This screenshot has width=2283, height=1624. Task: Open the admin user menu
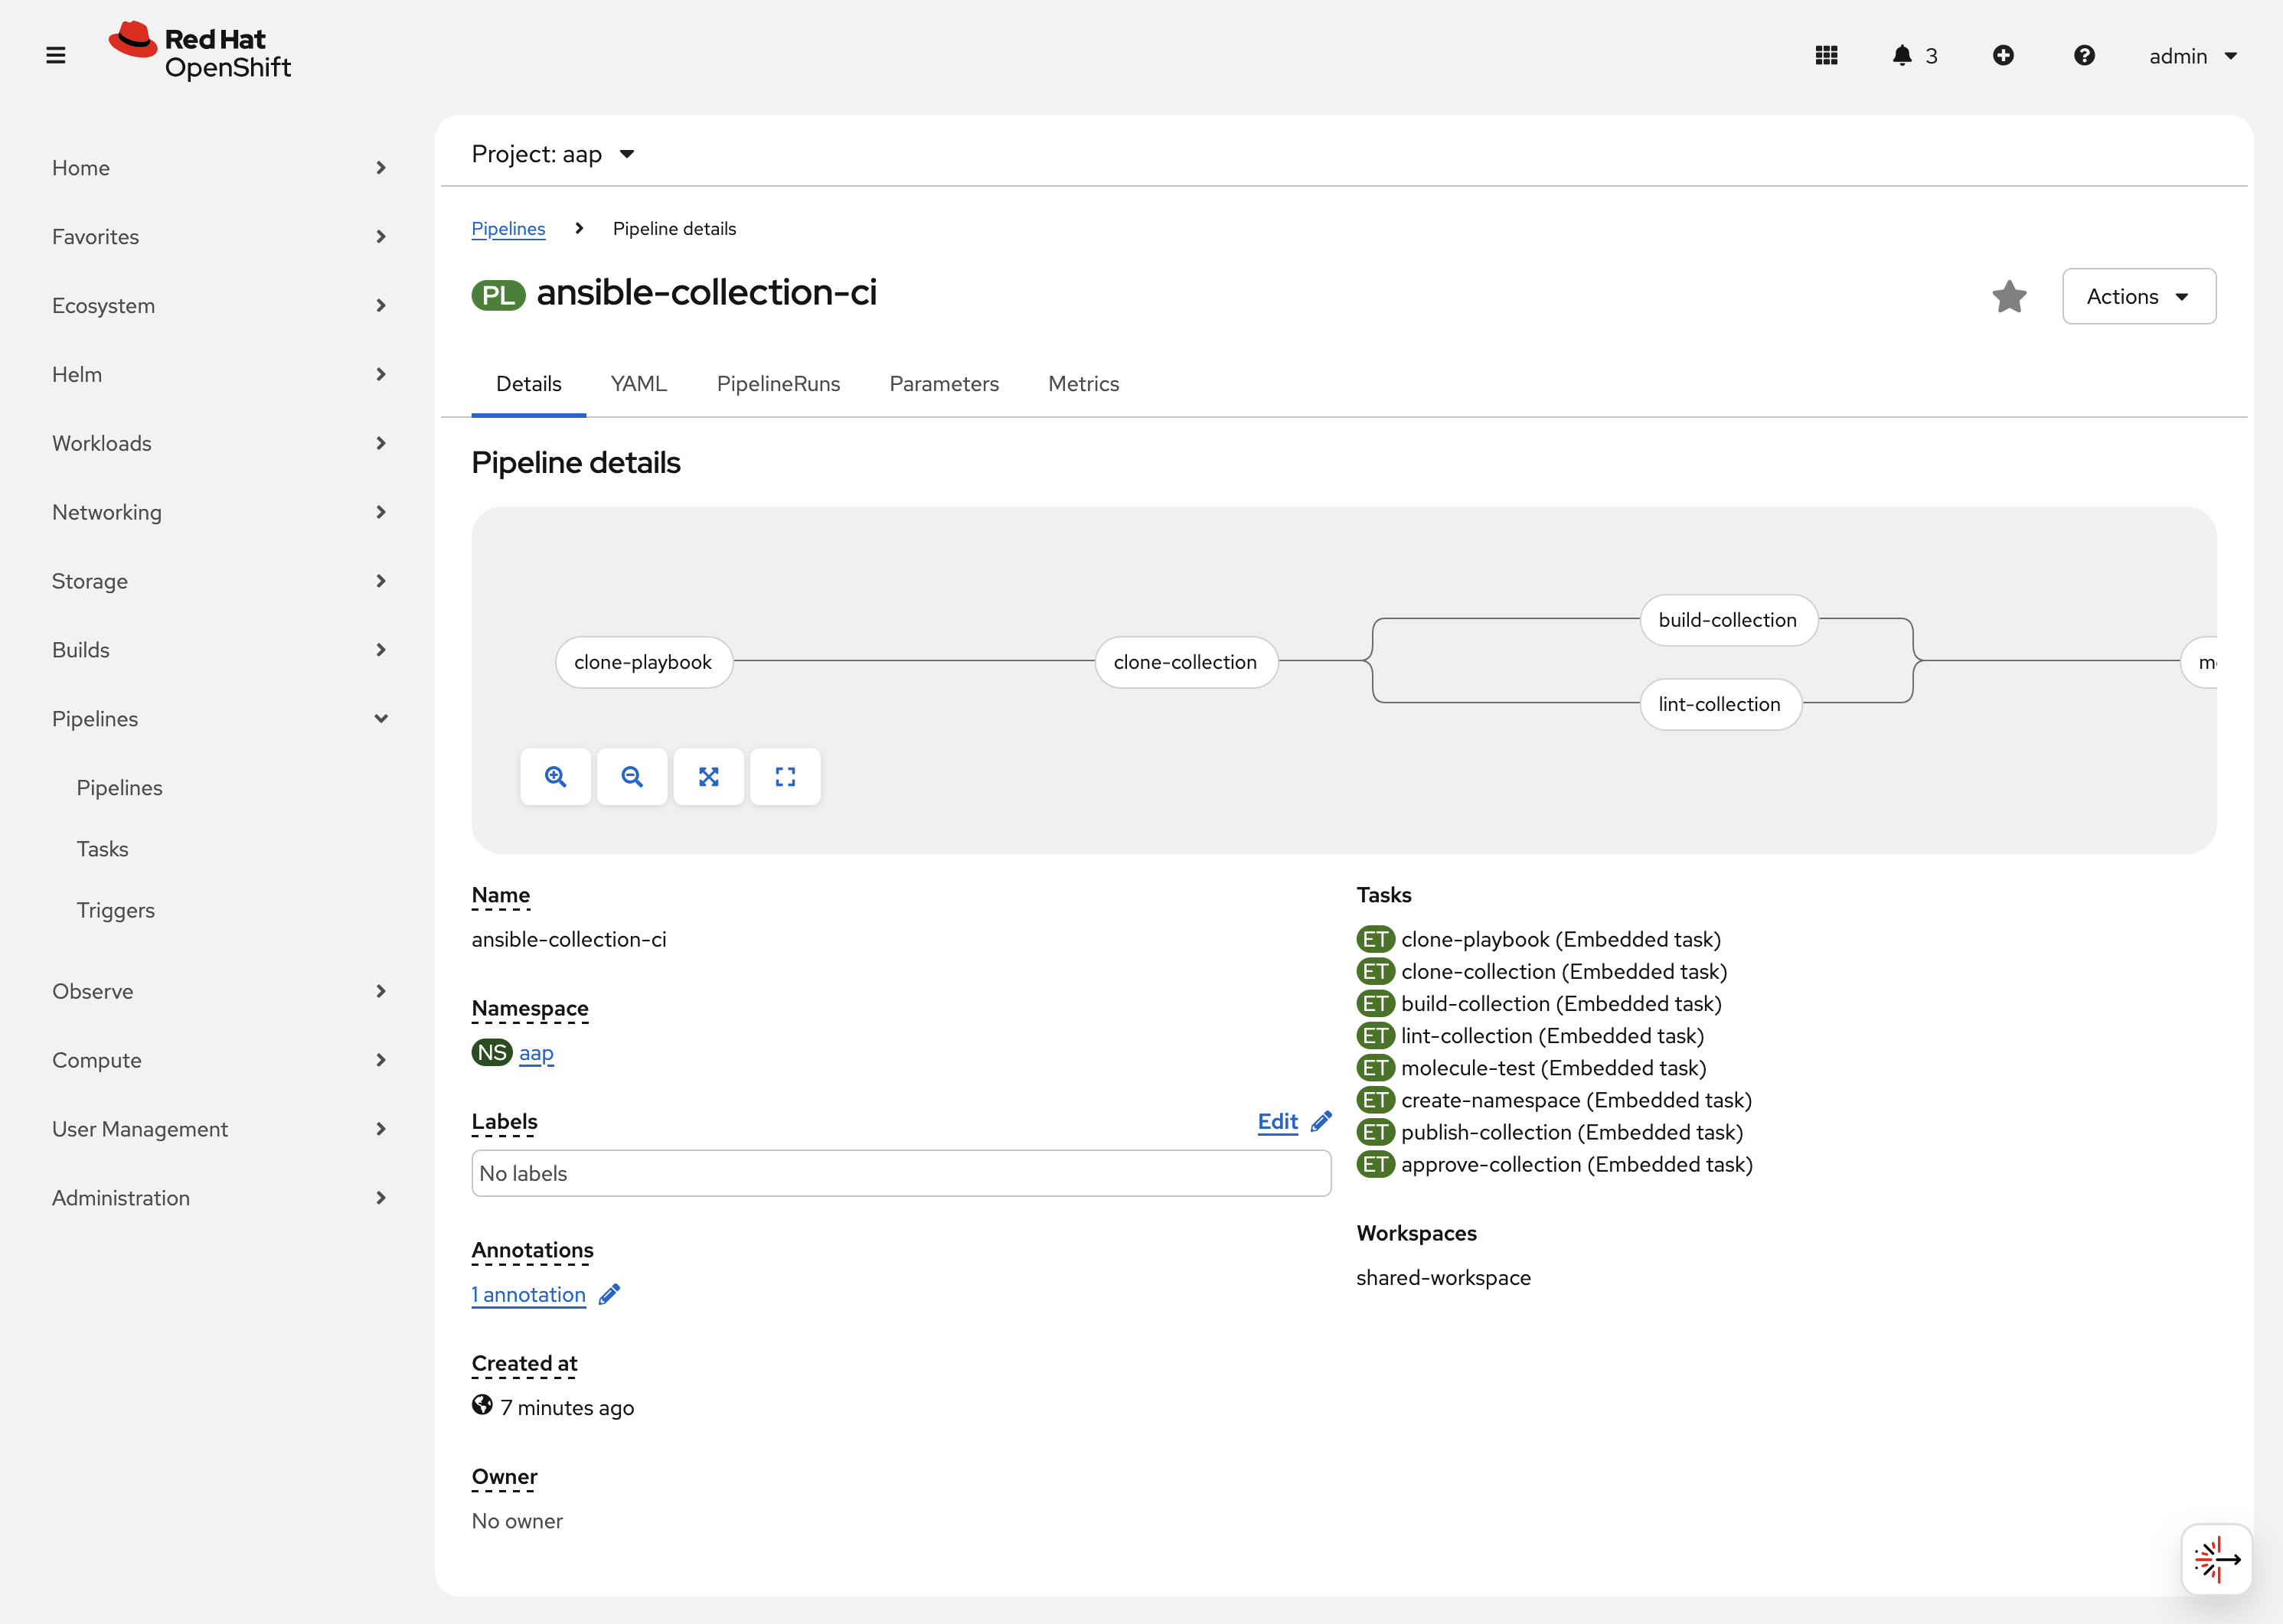click(2193, 56)
